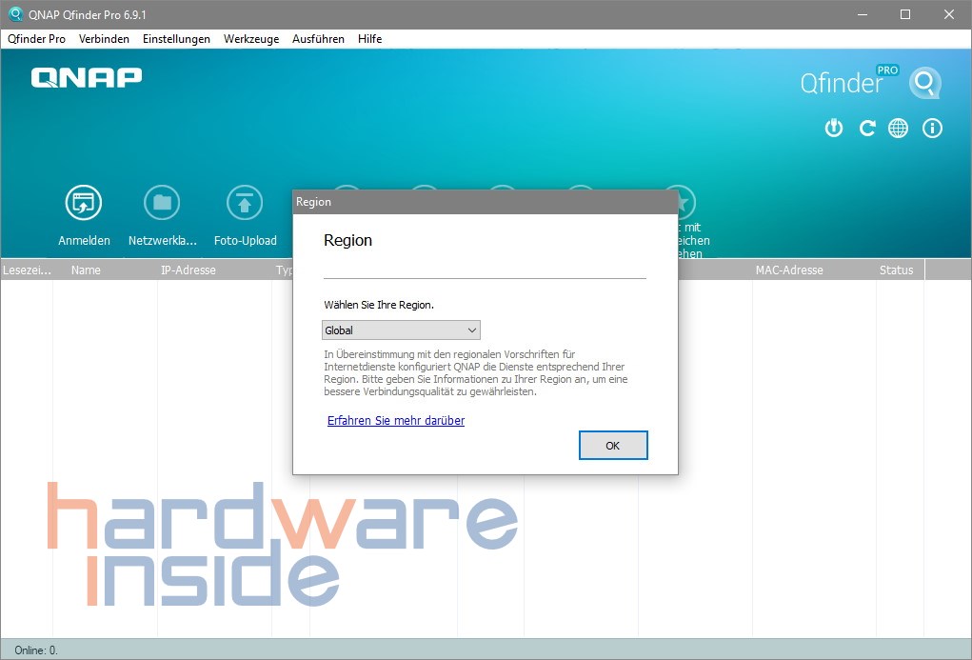The width and height of the screenshot is (972, 660).
Task: Sort by the Status column header
Action: 900,270
